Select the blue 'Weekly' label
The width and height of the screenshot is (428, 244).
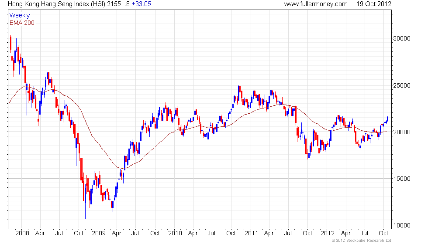pos(19,16)
